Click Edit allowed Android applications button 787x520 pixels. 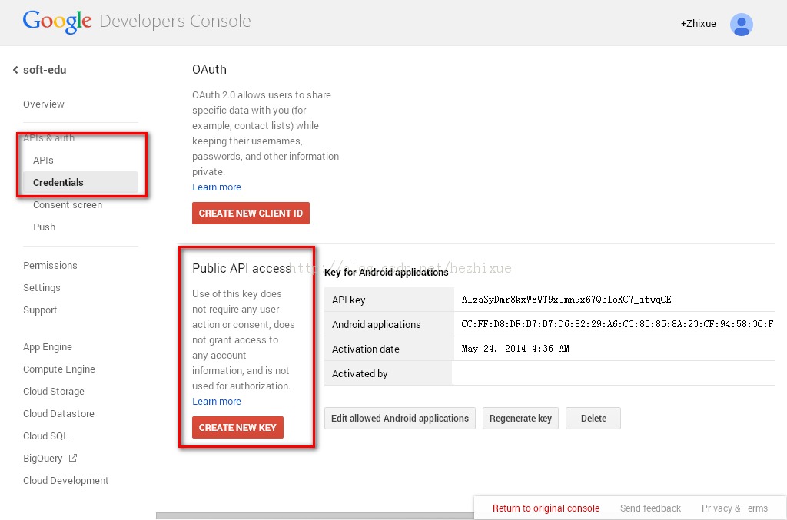pyautogui.click(x=400, y=418)
